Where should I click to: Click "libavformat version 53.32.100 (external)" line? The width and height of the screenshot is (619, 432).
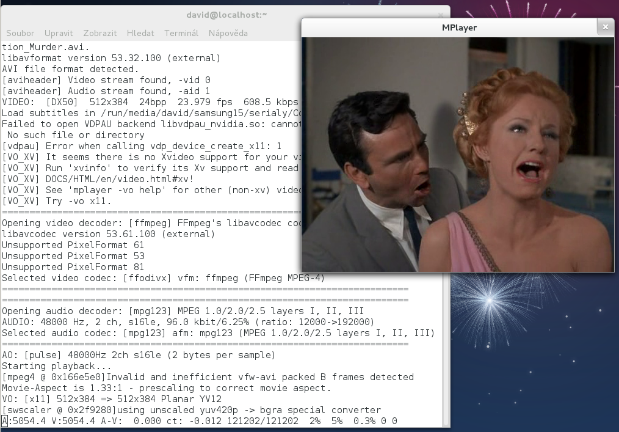click(x=111, y=58)
